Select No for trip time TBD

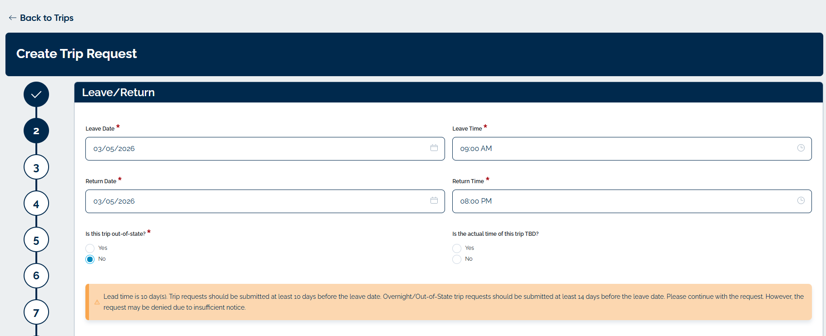[x=457, y=259]
